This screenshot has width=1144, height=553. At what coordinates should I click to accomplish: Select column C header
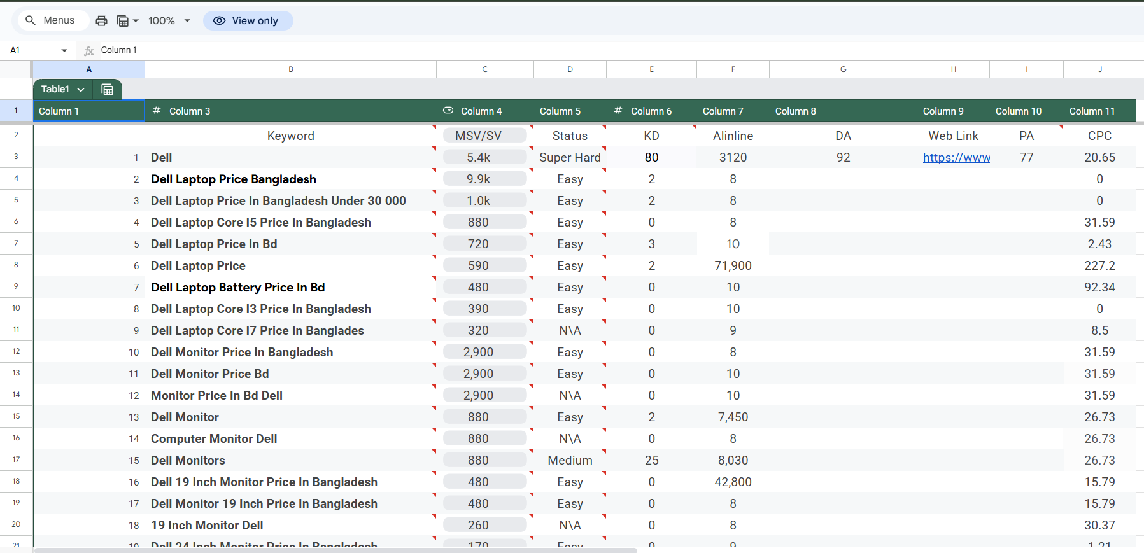485,69
